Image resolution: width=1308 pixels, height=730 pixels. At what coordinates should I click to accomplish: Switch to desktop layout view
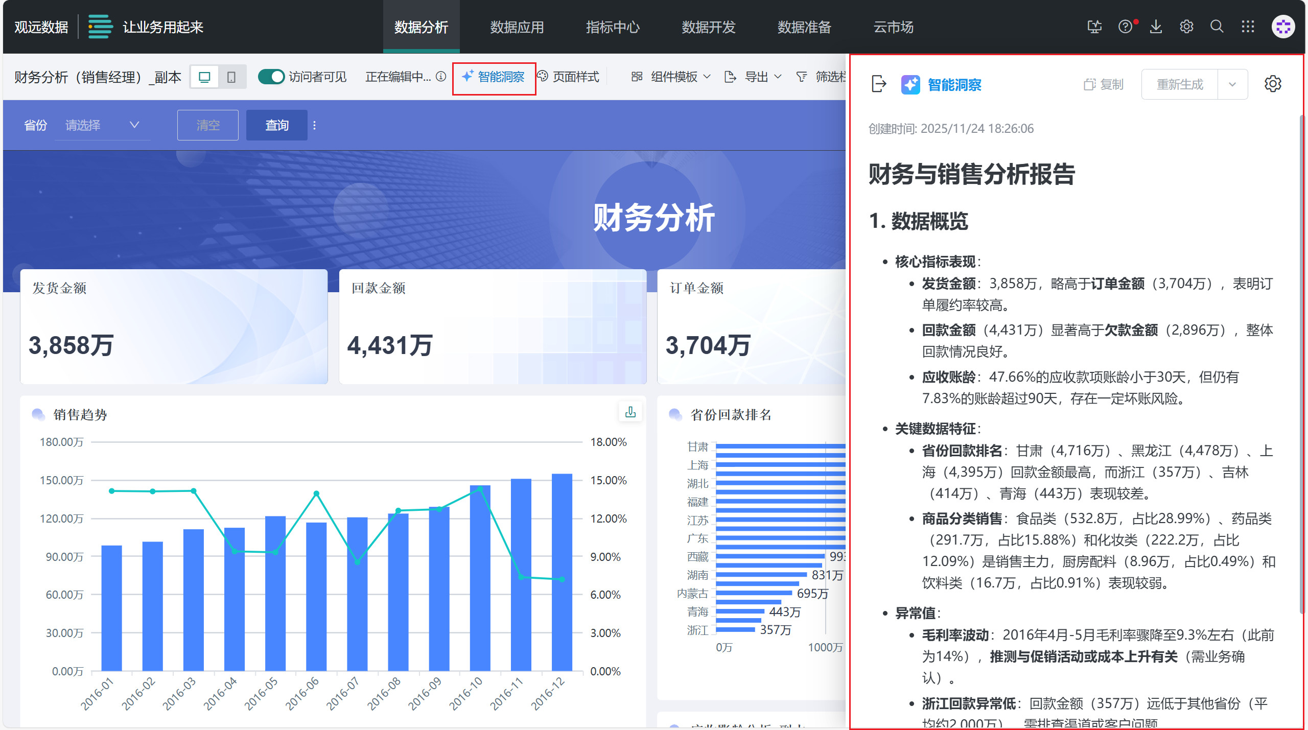pyautogui.click(x=204, y=77)
